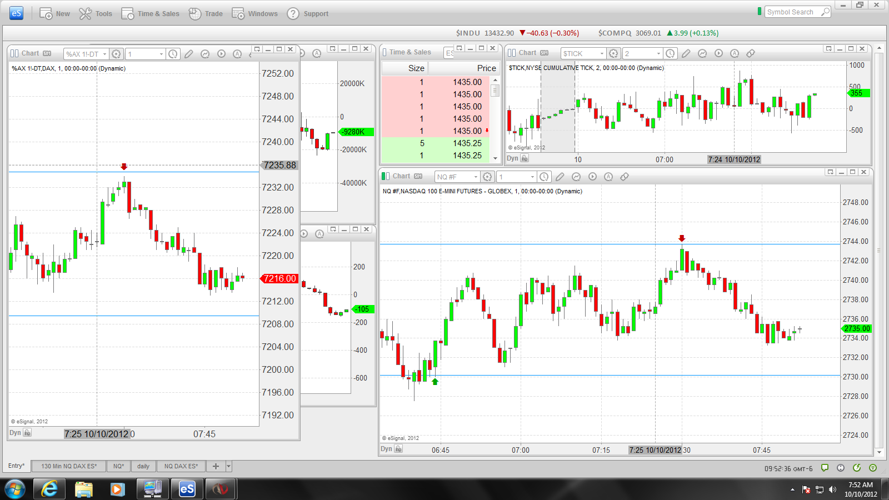Switch to the daily page tab
This screenshot has width=889, height=500.
coord(143,466)
